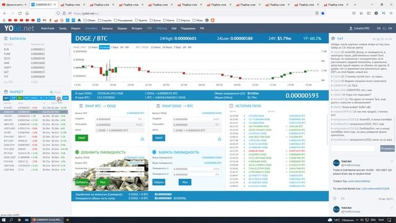Image resolution: width=396 pixels, height=223 pixels.
Task: Click the blue SWAP button
Action: click(x=158, y=138)
